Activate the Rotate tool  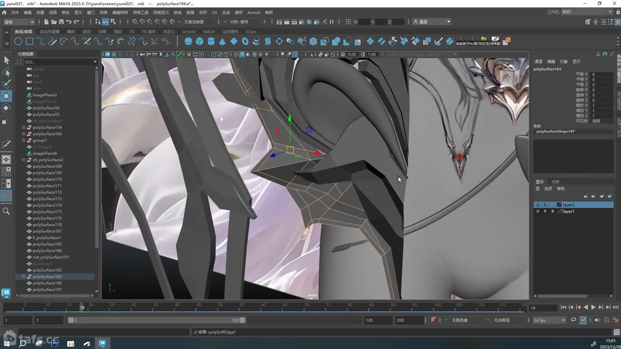click(6, 108)
